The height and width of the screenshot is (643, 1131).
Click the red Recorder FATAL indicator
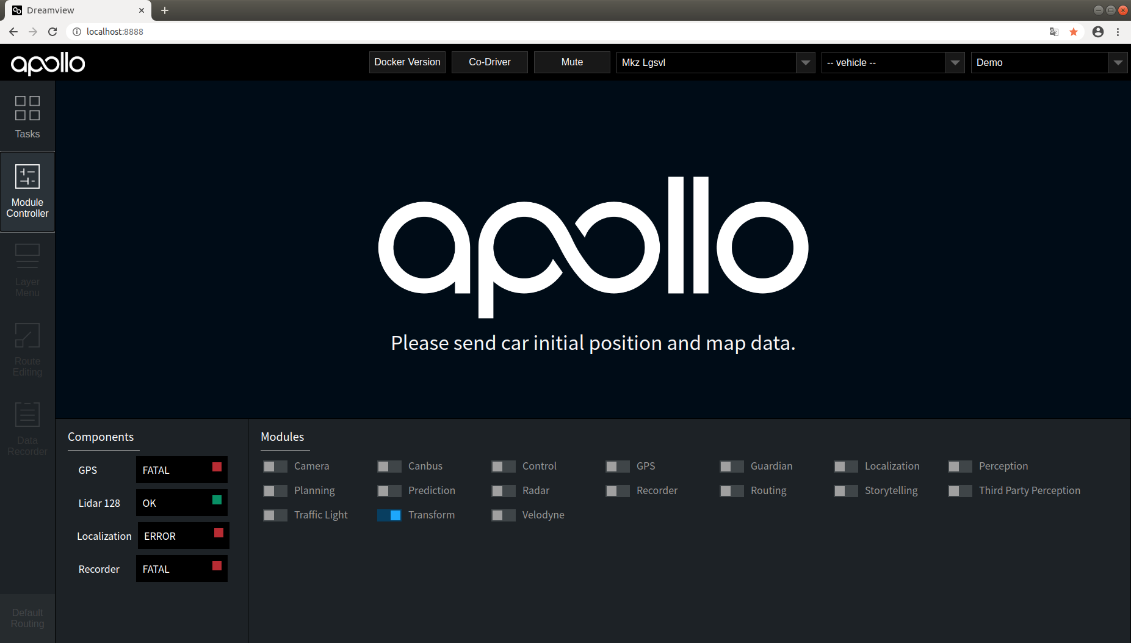click(217, 566)
